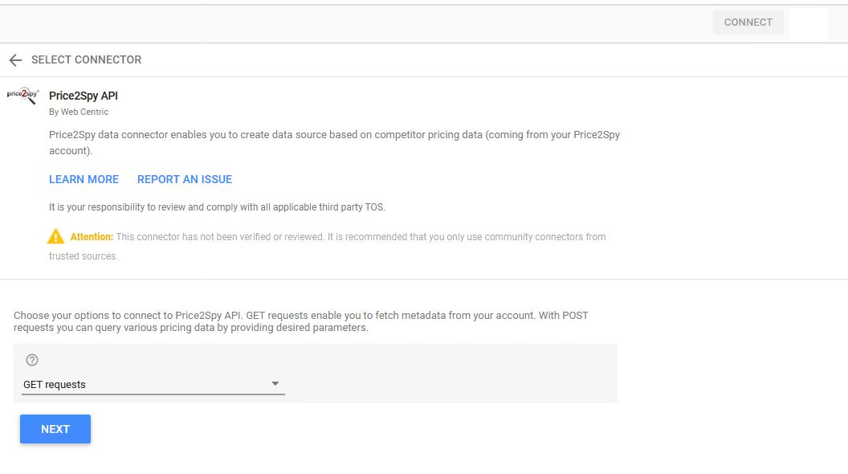Click the NEXT button

(x=55, y=429)
